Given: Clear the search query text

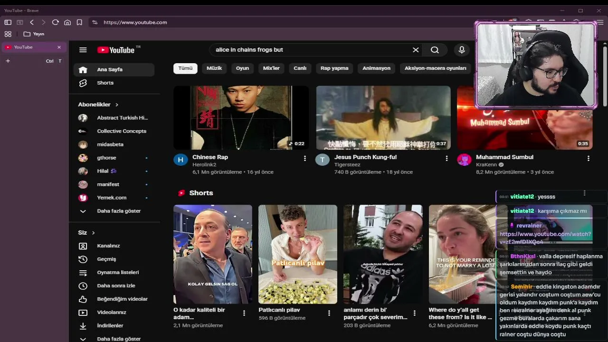Looking at the screenshot, I should coord(416,50).
